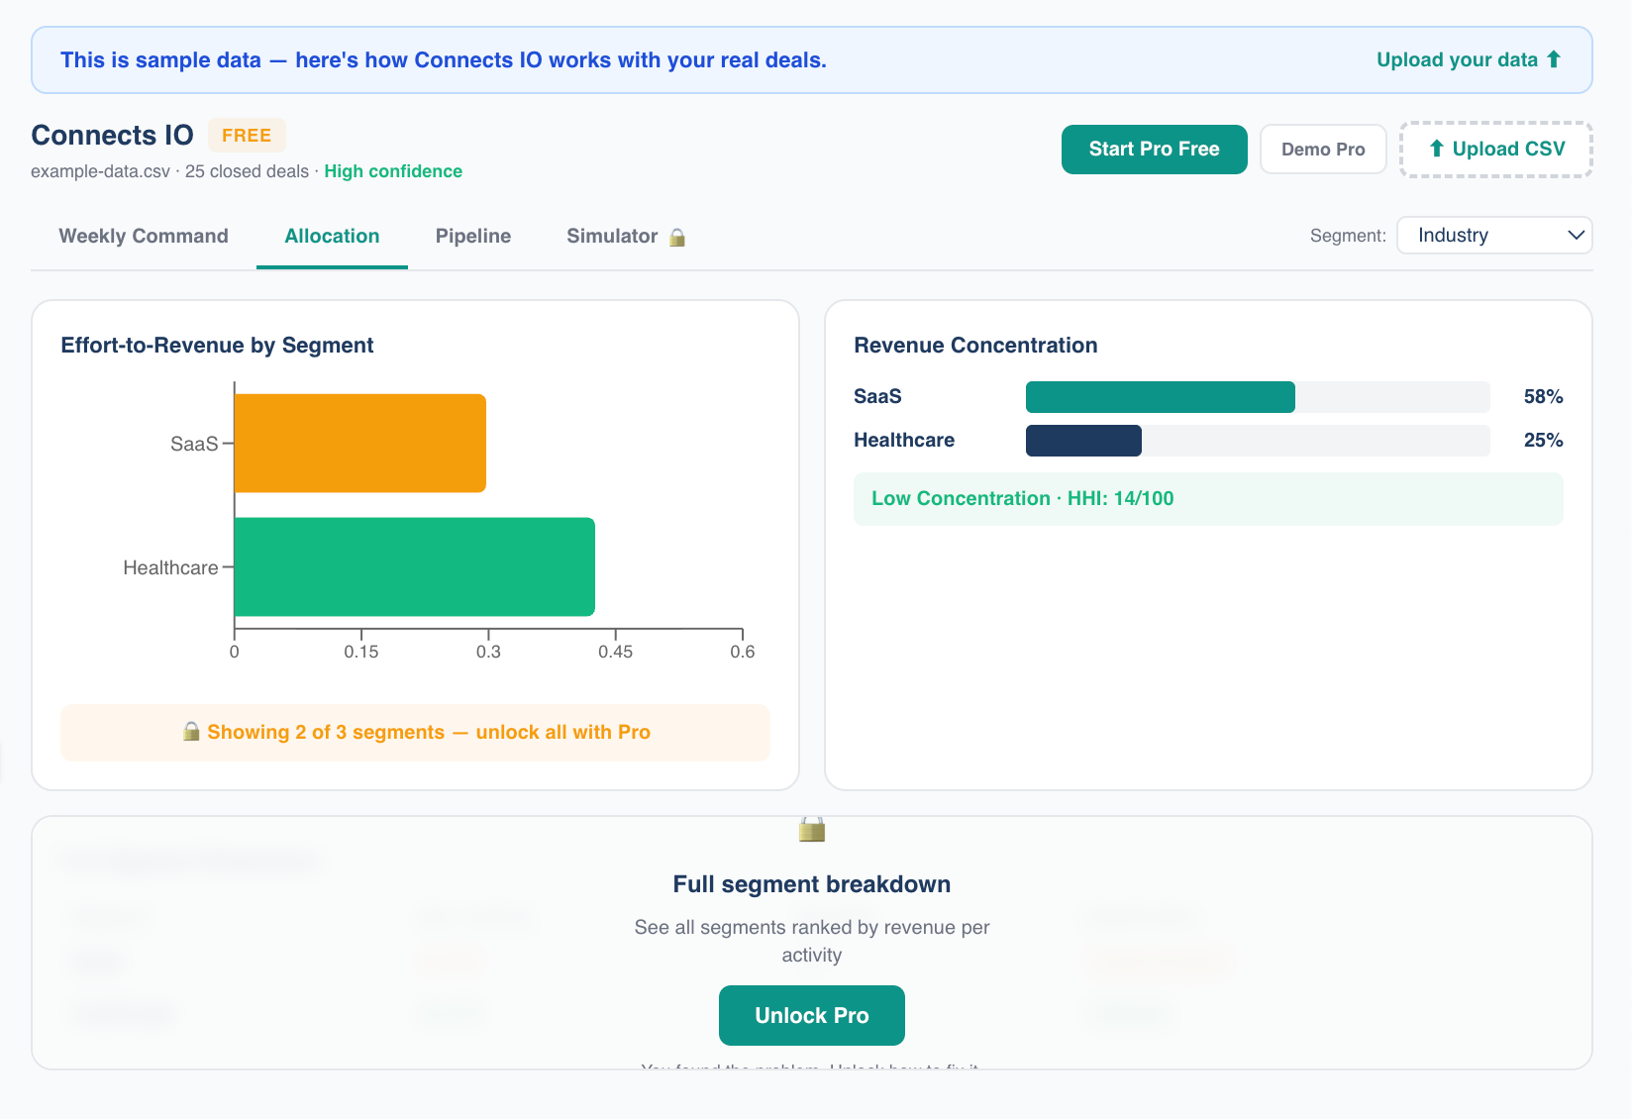This screenshot has height=1119, width=1632.
Task: Click the lock icon on the Simulator tab
Action: 677,237
